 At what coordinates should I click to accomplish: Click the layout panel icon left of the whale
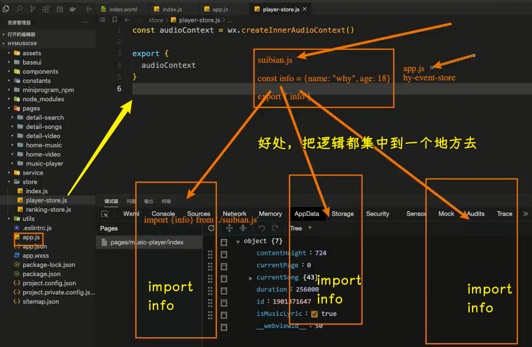60,9
